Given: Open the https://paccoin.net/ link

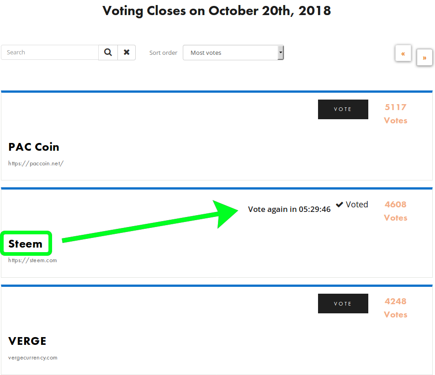Looking at the screenshot, I should tap(36, 164).
